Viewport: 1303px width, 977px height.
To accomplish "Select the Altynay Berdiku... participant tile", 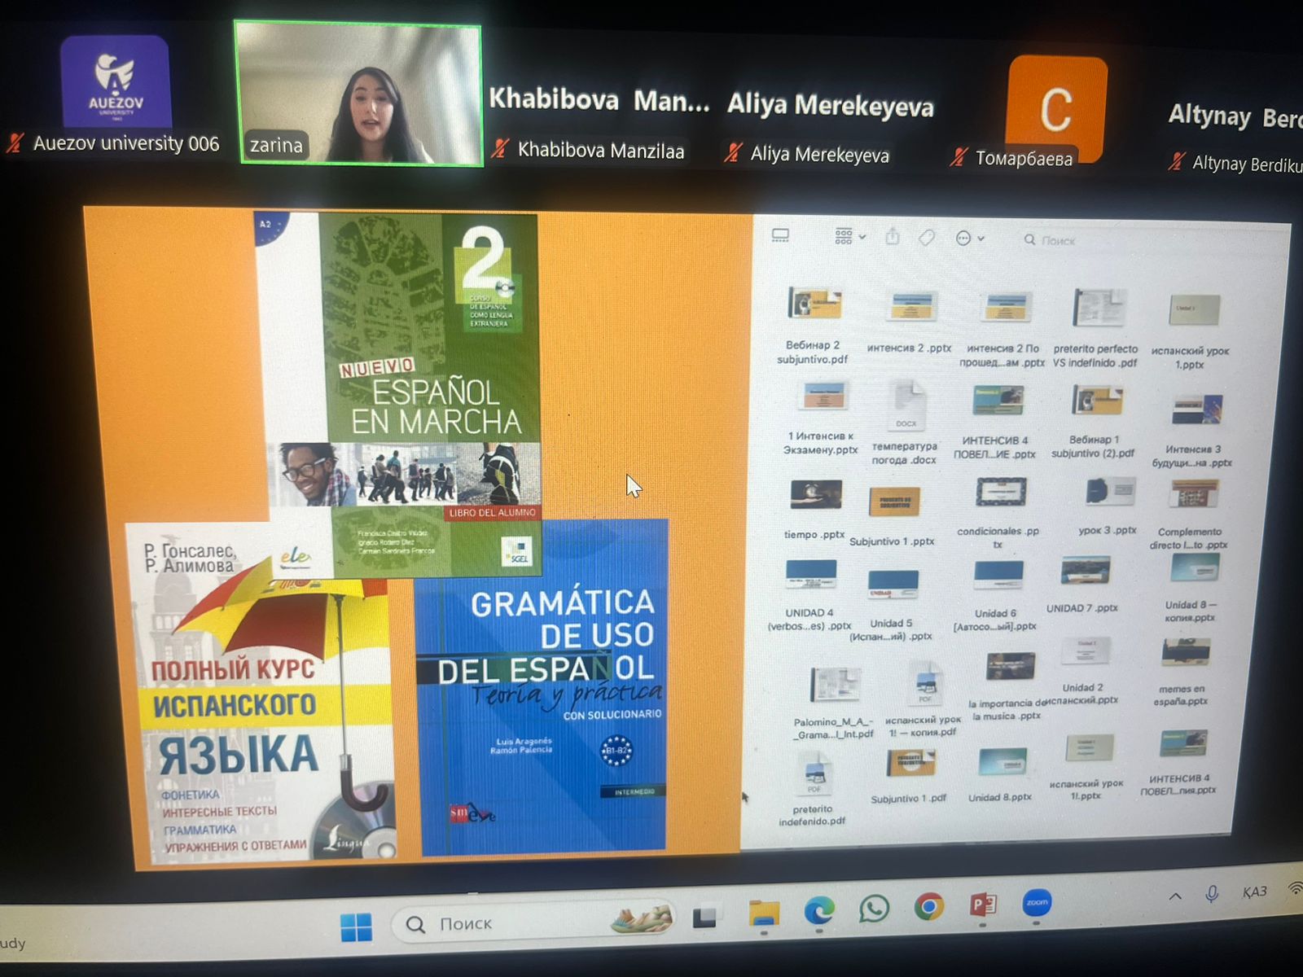I will pyautogui.click(x=1234, y=137).
